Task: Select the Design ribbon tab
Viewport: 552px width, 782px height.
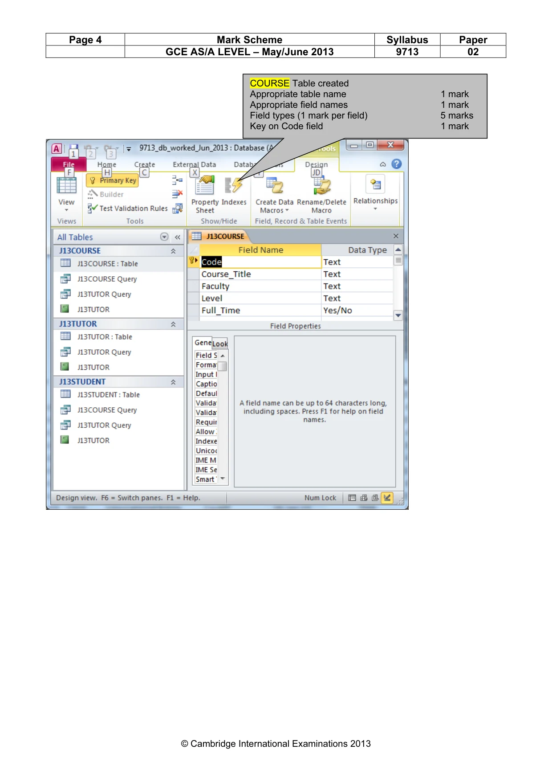Action: pos(316,164)
